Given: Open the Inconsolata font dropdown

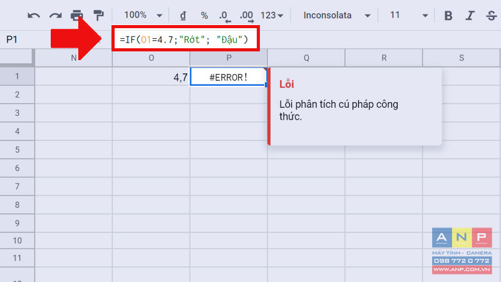Looking at the screenshot, I should click(x=337, y=15).
